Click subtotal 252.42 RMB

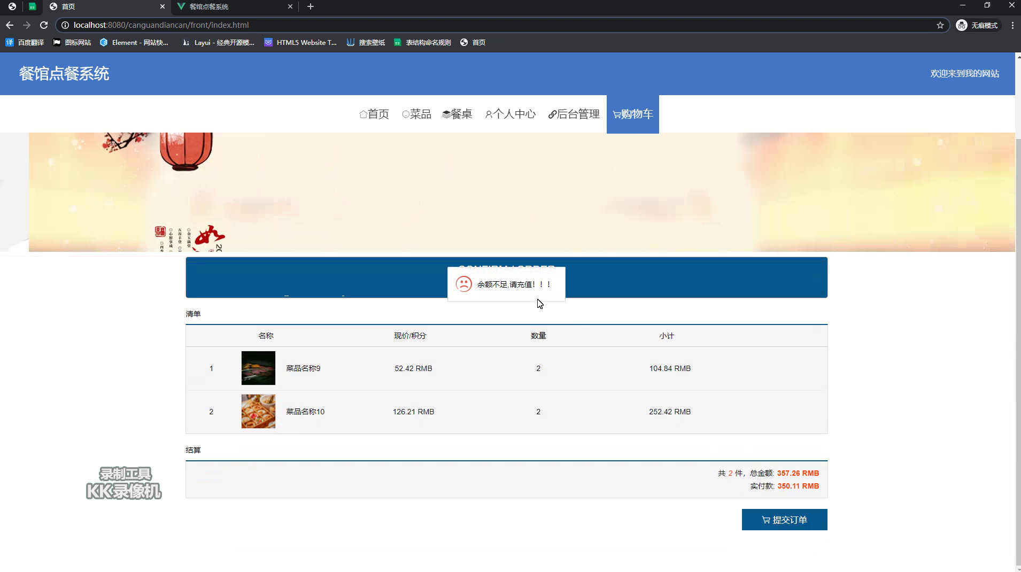pyautogui.click(x=670, y=412)
